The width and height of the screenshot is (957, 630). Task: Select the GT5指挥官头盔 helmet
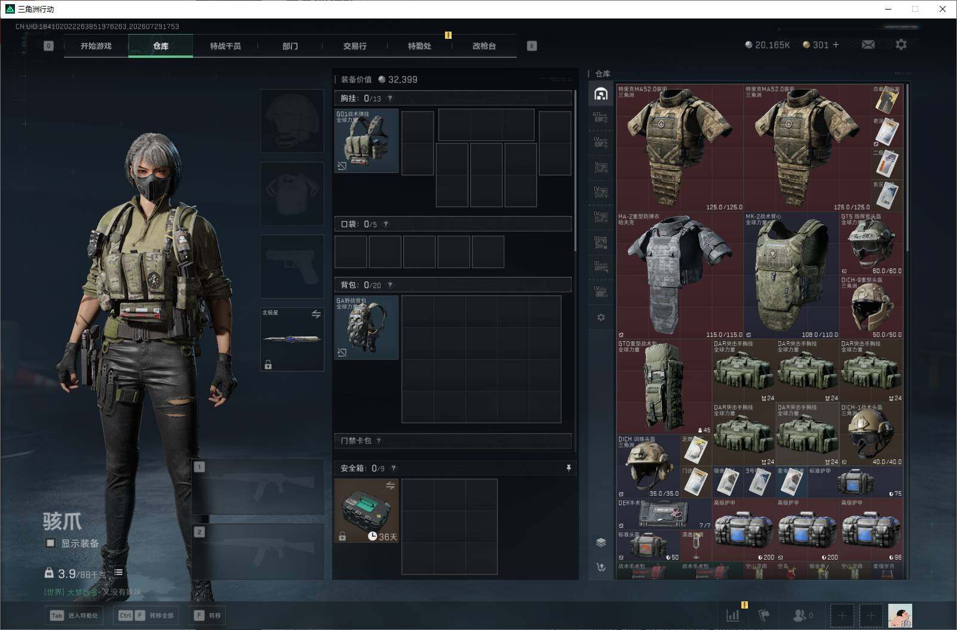point(871,244)
